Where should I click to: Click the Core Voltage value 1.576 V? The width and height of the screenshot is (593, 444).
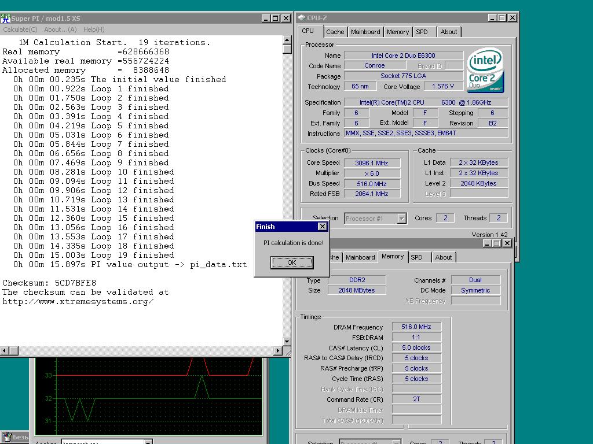click(443, 87)
